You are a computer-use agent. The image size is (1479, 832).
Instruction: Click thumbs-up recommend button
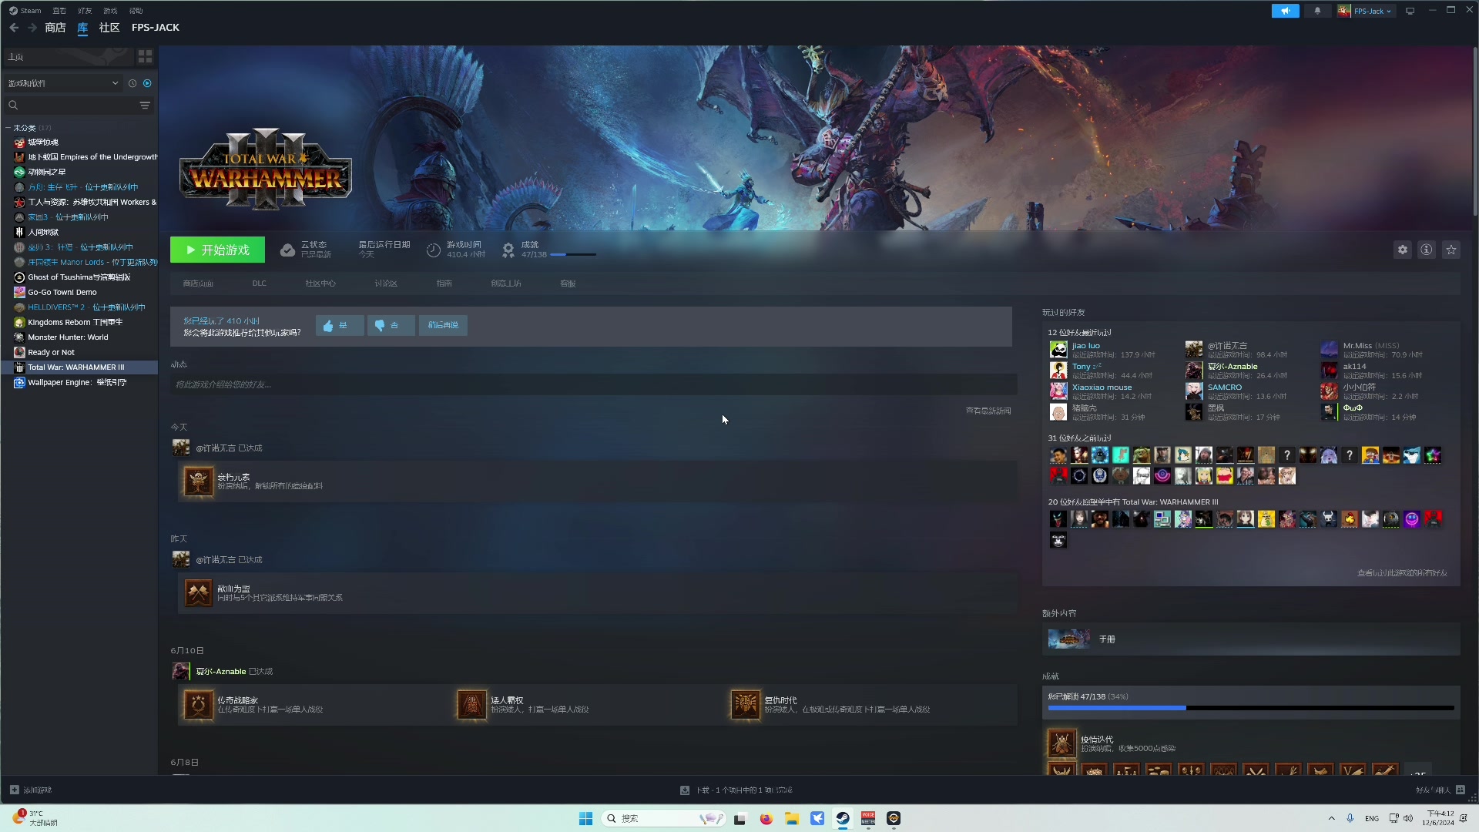[x=340, y=325]
